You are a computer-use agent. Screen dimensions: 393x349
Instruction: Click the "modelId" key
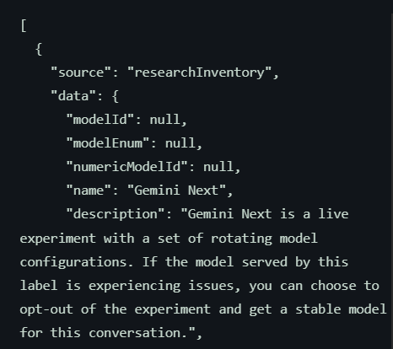tap(100, 120)
